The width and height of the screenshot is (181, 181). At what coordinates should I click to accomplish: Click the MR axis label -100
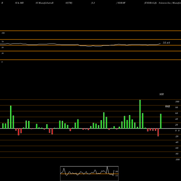[177, 160]
